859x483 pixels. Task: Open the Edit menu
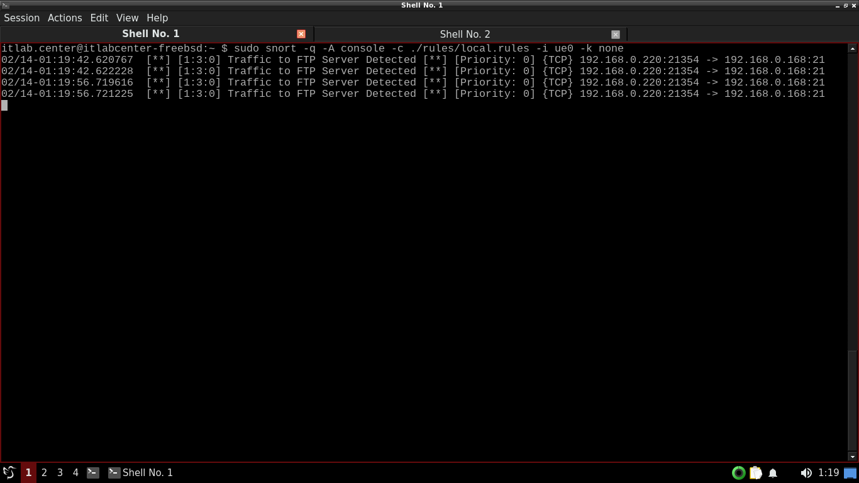(99, 18)
